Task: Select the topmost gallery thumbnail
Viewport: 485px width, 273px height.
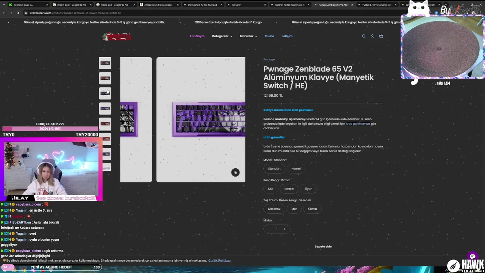Action: click(x=105, y=63)
